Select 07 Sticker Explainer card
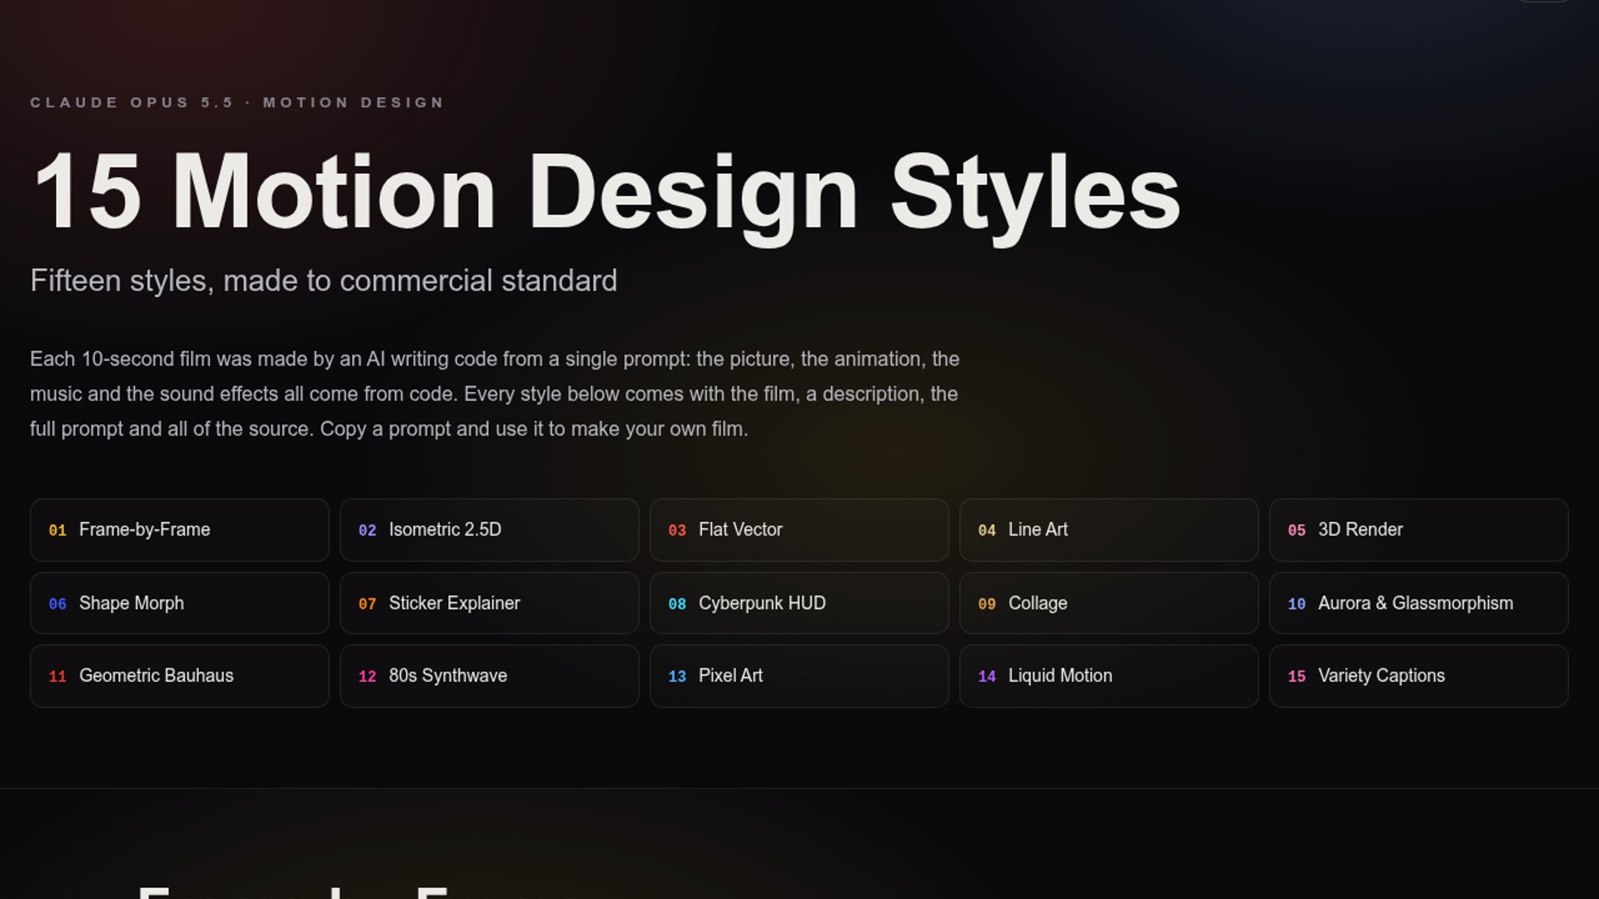The width and height of the screenshot is (1599, 899). coord(490,603)
